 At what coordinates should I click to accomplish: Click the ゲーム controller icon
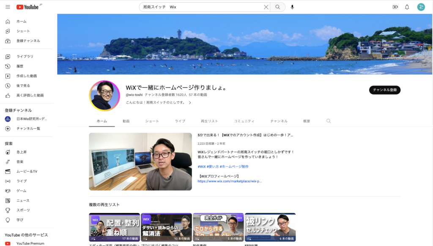pyautogui.click(x=8, y=191)
